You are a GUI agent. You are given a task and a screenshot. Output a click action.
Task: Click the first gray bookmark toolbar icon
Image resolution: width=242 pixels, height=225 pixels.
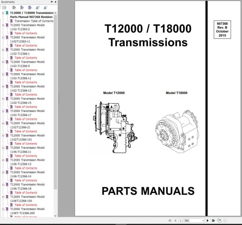tap(14, 8)
